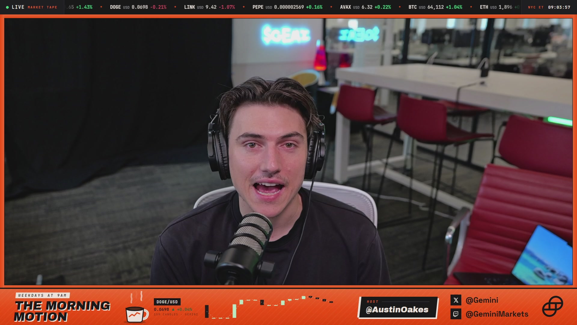
Task: Select the PEPE USD ticker entry
Action: click(x=287, y=7)
